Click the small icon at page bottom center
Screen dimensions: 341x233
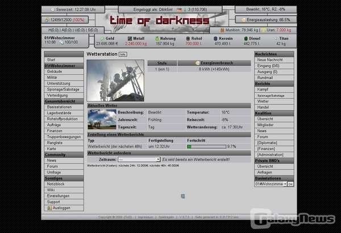coord(183,196)
